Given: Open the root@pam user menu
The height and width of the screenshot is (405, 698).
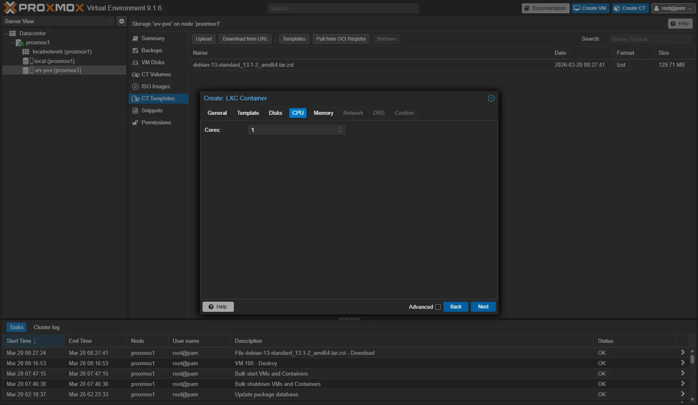Looking at the screenshot, I should (x=673, y=8).
